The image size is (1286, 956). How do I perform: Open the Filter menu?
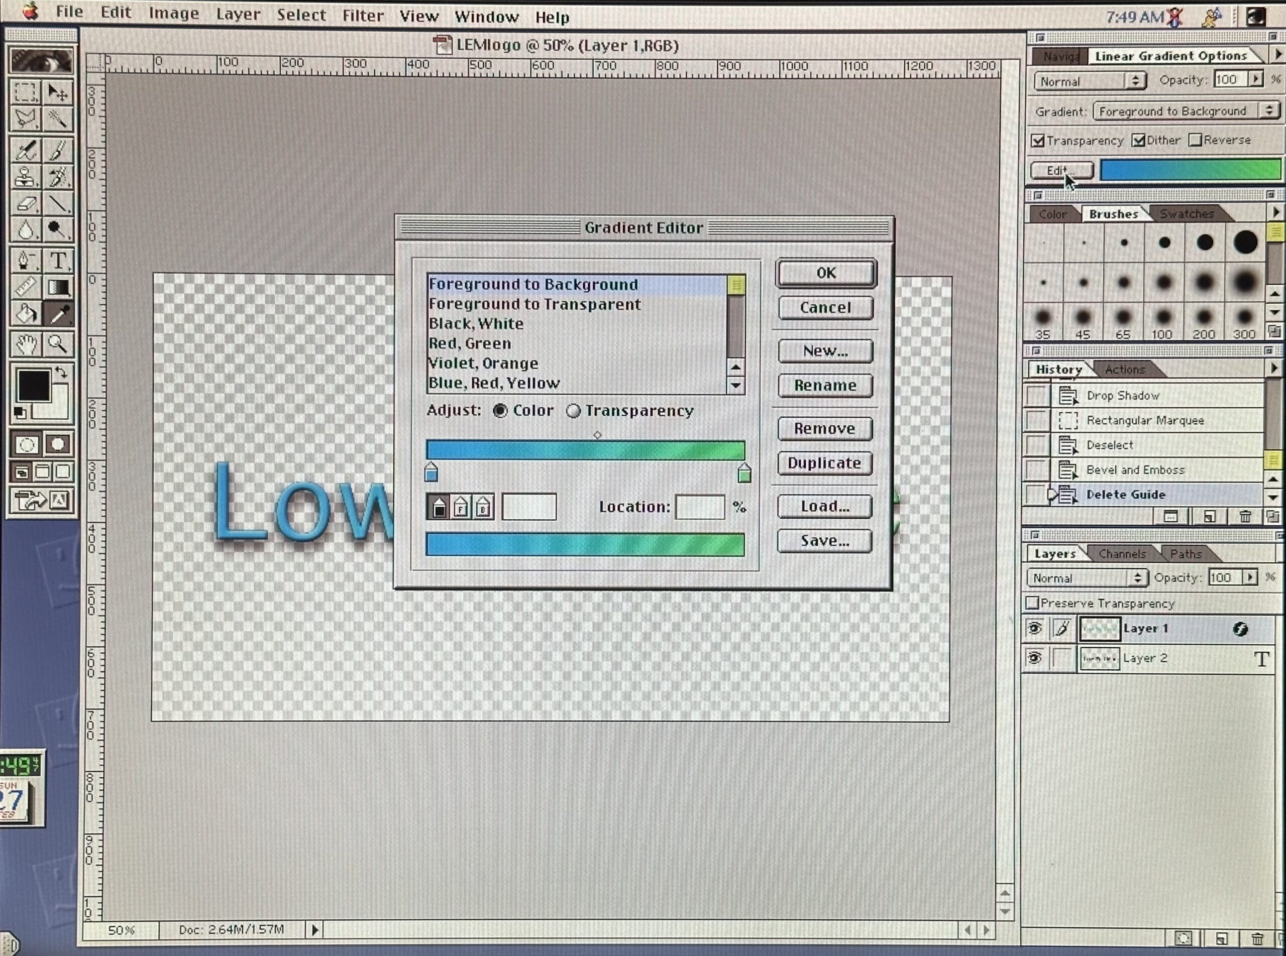(x=363, y=16)
